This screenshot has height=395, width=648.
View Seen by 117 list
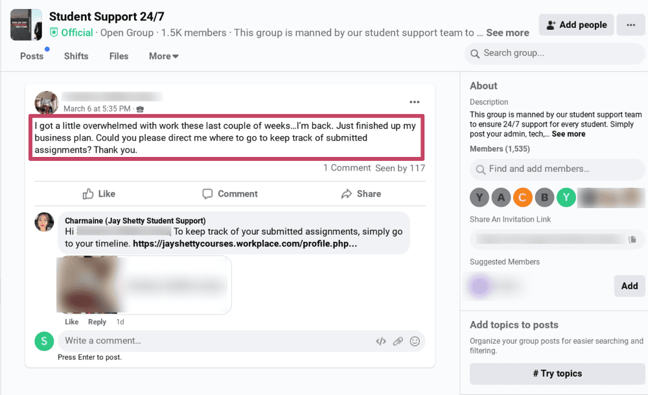(x=400, y=168)
